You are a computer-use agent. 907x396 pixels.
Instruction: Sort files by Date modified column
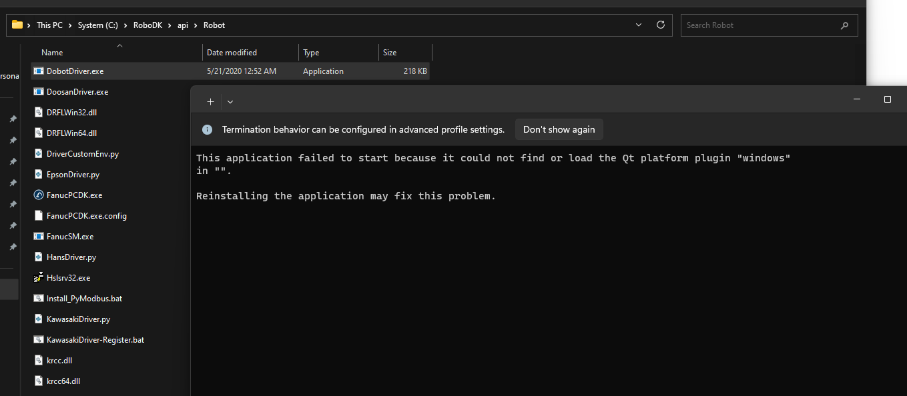232,53
